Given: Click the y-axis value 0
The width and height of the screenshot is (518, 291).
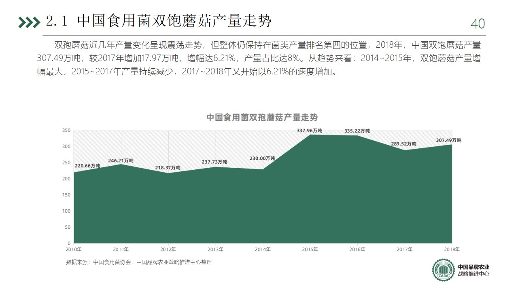Looking at the screenshot, I should tap(69, 243).
